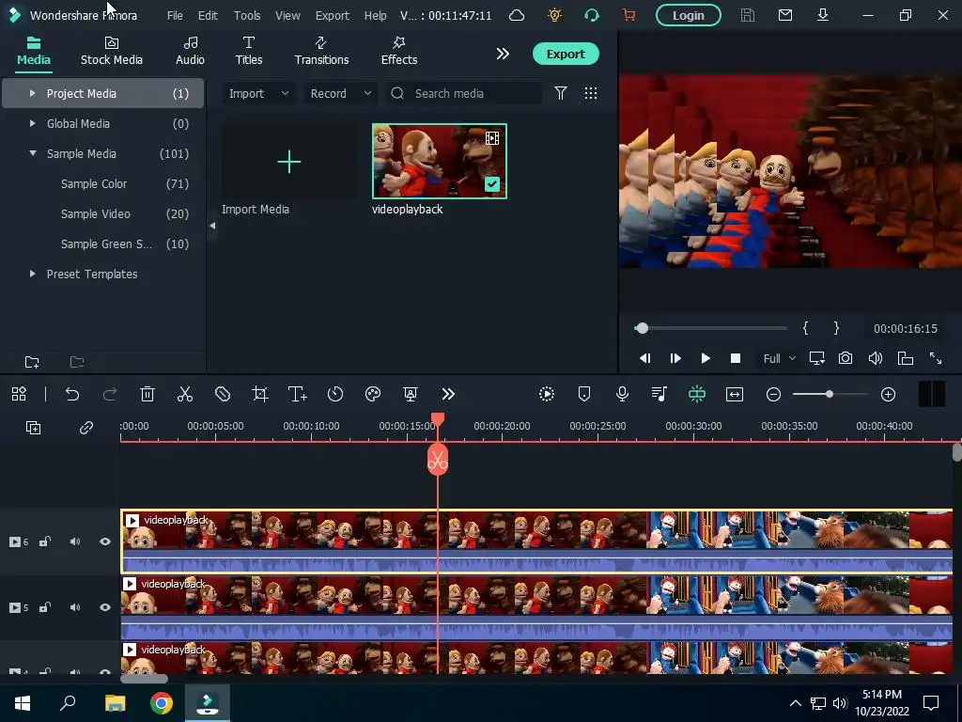Click the save project floppy icon
The width and height of the screenshot is (962, 722).
747,15
